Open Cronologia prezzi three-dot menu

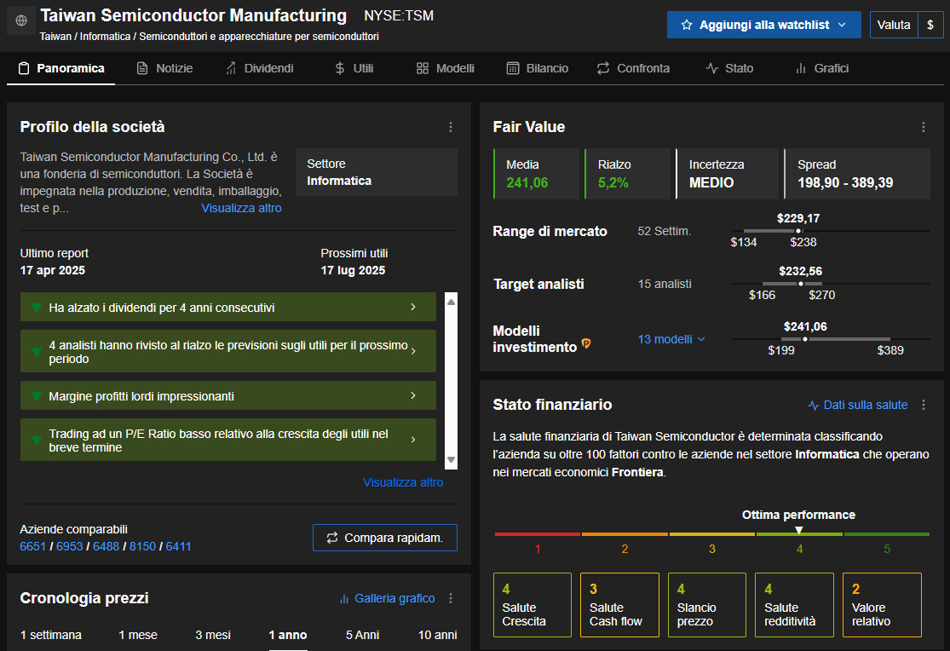tap(451, 598)
